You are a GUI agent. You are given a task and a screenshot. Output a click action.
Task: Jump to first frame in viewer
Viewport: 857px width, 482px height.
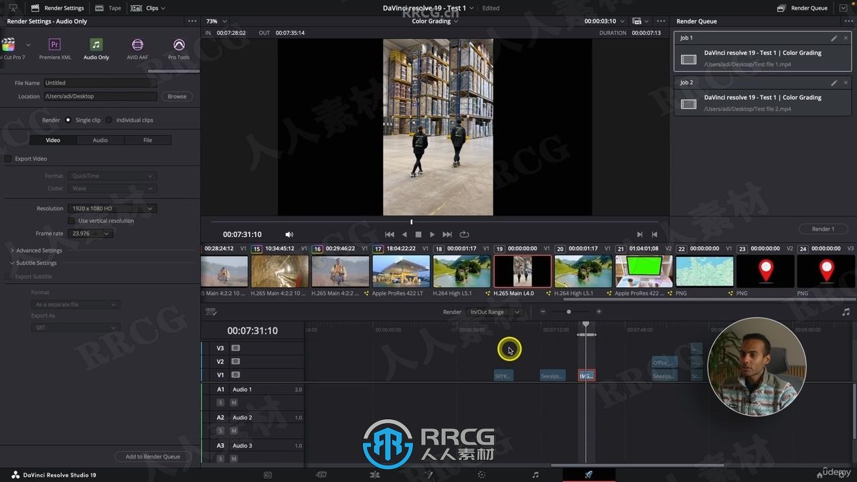pyautogui.click(x=390, y=234)
